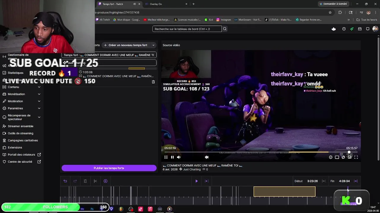The height and width of the screenshot is (213, 380).
Task: Set Début to the current playhead position
Action: tap(324, 181)
